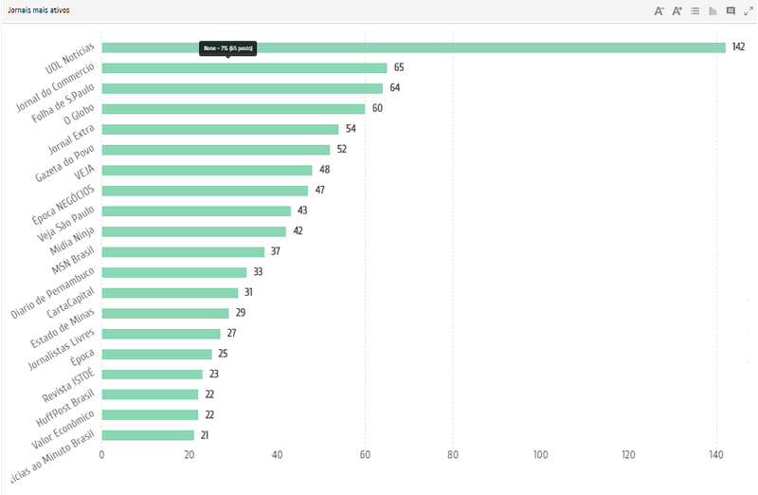This screenshot has width=758, height=495.
Task: Select the Gazeta do Povo bar
Action: (216, 150)
